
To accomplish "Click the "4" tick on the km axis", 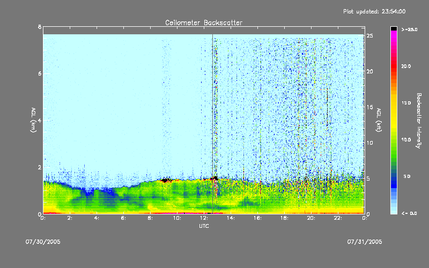I will tap(40, 120).
